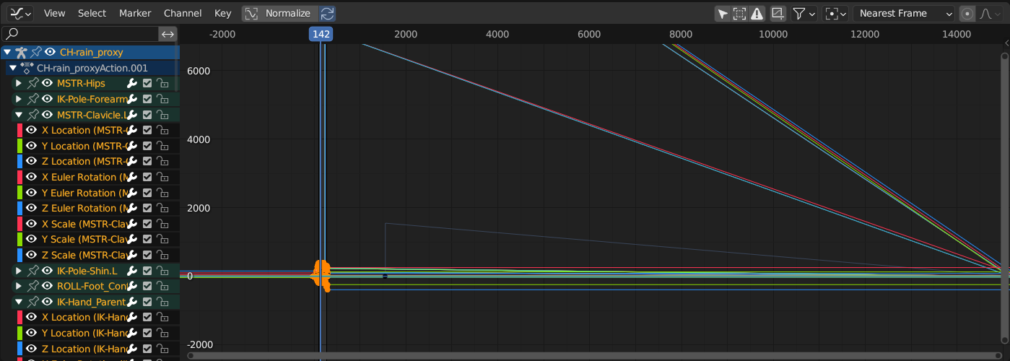Toggle visibility eye of CH-rain_proxy
Viewport: 1010px width, 361px height.
tap(51, 52)
